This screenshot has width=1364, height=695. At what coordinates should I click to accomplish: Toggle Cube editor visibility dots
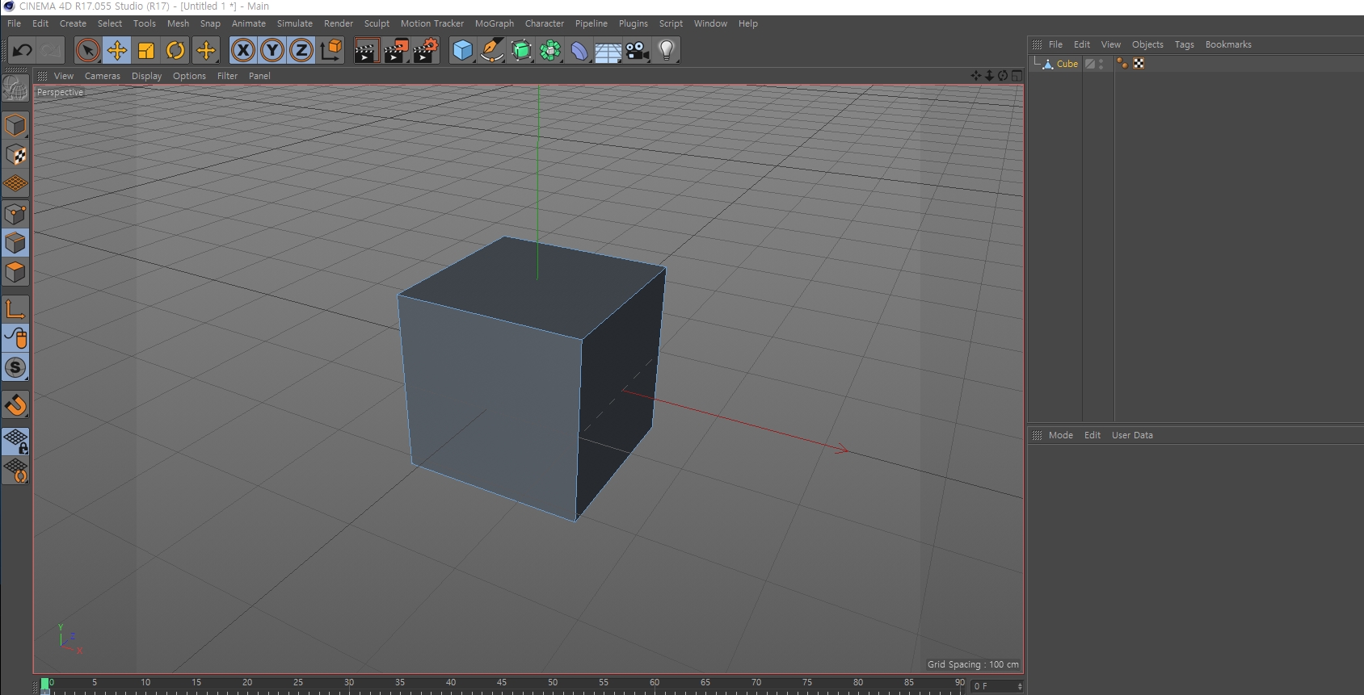tap(1101, 64)
